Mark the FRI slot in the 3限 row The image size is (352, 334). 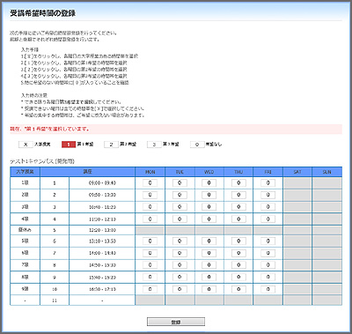pyautogui.click(x=268, y=207)
